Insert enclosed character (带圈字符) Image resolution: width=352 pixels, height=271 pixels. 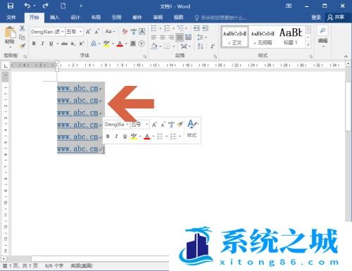pyautogui.click(x=142, y=44)
